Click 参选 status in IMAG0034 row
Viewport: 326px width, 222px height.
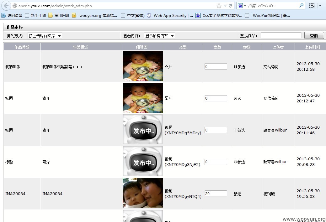click(238, 194)
